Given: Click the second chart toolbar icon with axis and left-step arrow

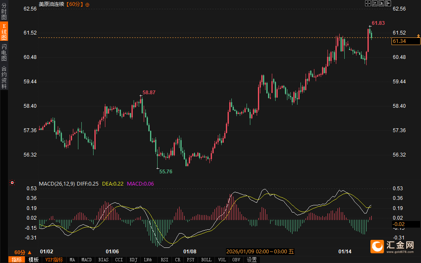Looking at the screenshot, I should click(x=374, y=3).
